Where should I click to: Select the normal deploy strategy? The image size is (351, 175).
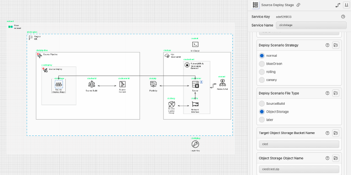pos(262,55)
